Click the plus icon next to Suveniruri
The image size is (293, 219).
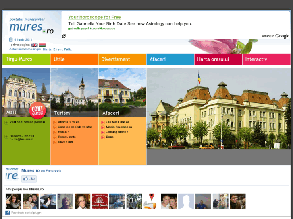54,142
